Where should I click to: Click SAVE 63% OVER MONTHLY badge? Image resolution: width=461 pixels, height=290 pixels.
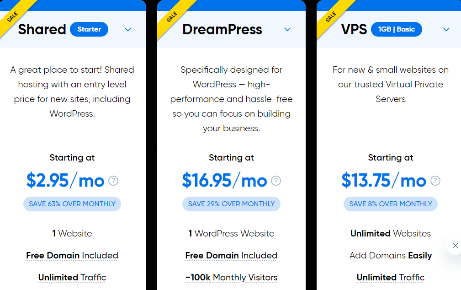coord(72,204)
